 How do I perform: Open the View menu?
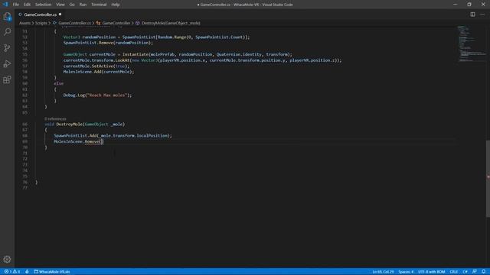pyautogui.click(x=60, y=5)
